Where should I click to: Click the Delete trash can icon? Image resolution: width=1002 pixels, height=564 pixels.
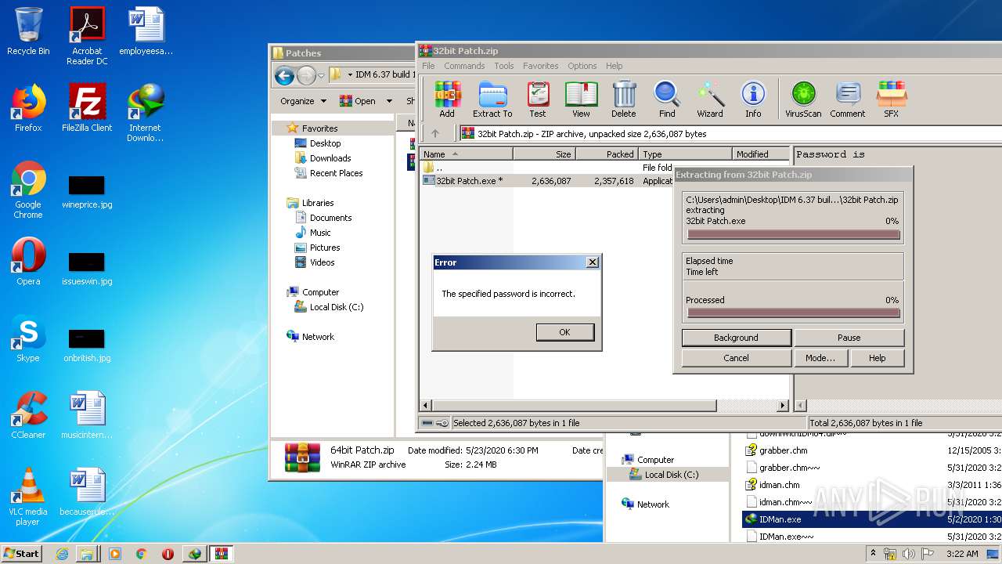(624, 99)
